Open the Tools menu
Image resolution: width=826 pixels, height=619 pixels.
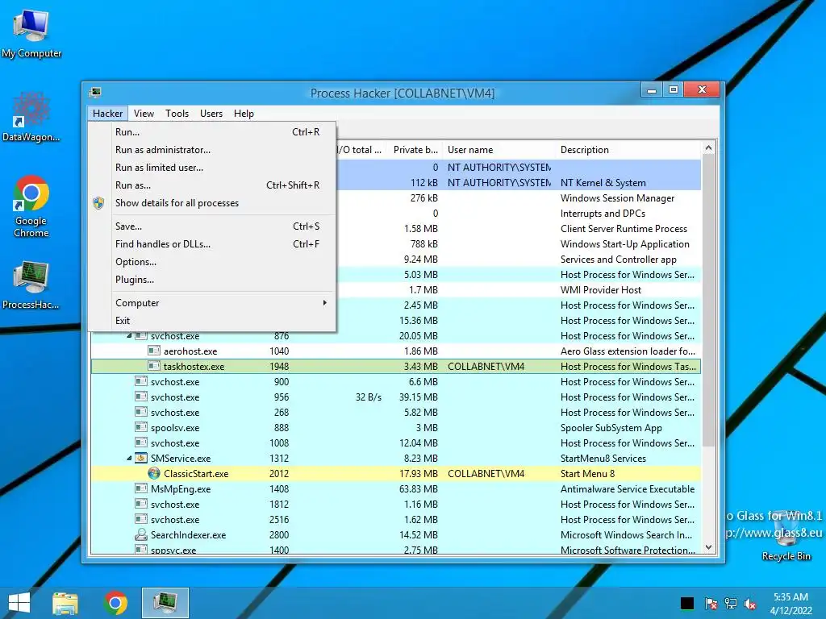coord(177,113)
